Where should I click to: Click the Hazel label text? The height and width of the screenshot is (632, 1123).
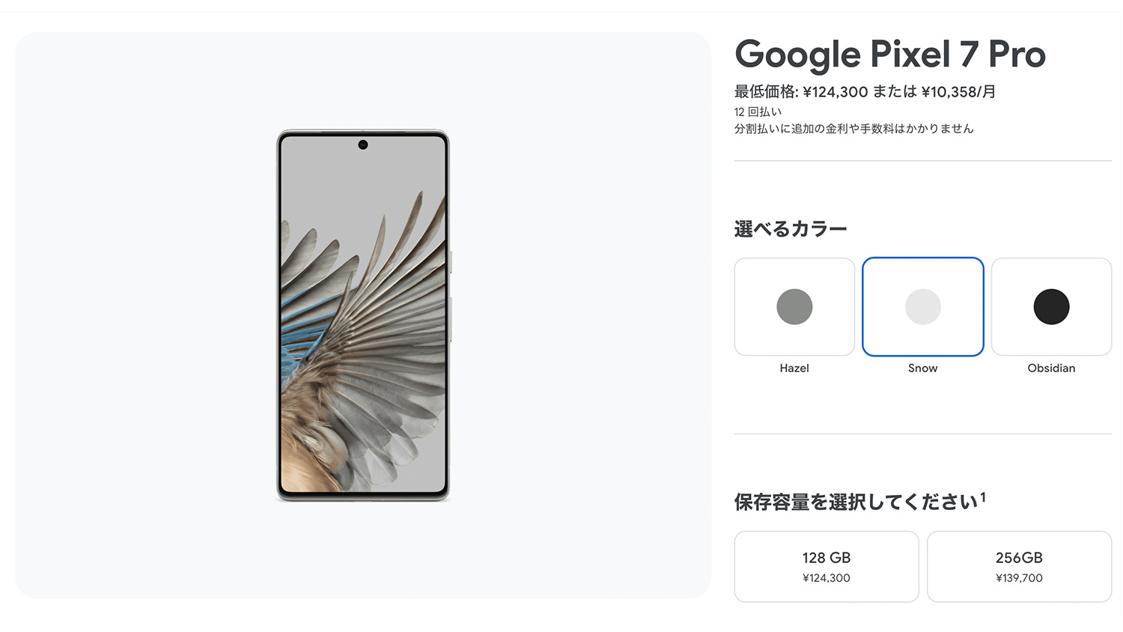click(x=794, y=368)
